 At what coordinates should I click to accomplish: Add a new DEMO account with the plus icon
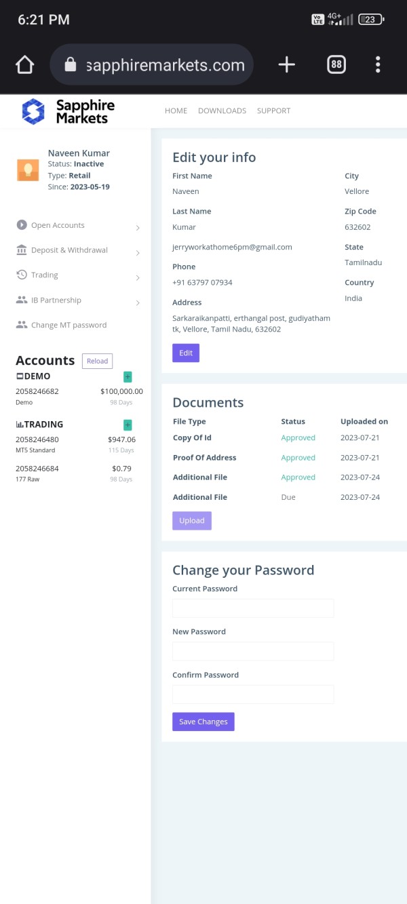[x=128, y=376]
